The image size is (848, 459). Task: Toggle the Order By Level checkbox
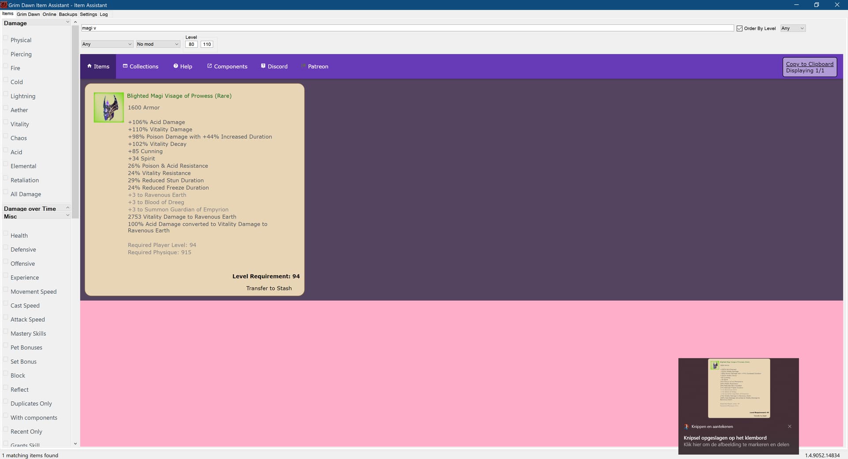[739, 28]
